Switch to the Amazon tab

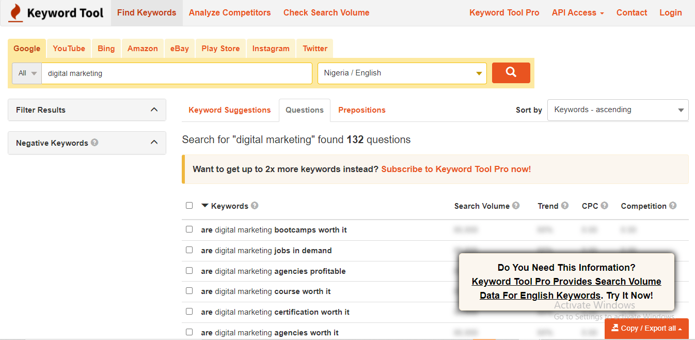[x=143, y=49]
